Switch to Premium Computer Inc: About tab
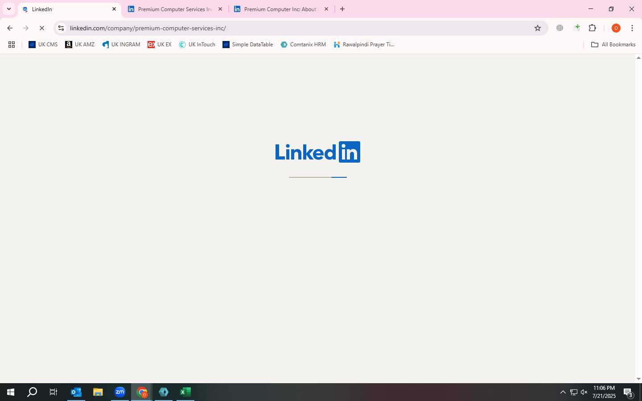The width and height of the screenshot is (642, 401). pyautogui.click(x=281, y=9)
